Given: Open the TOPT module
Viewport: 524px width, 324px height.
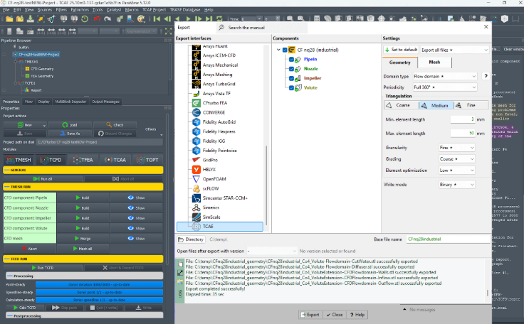Looking at the screenshot, I should tap(147, 160).
